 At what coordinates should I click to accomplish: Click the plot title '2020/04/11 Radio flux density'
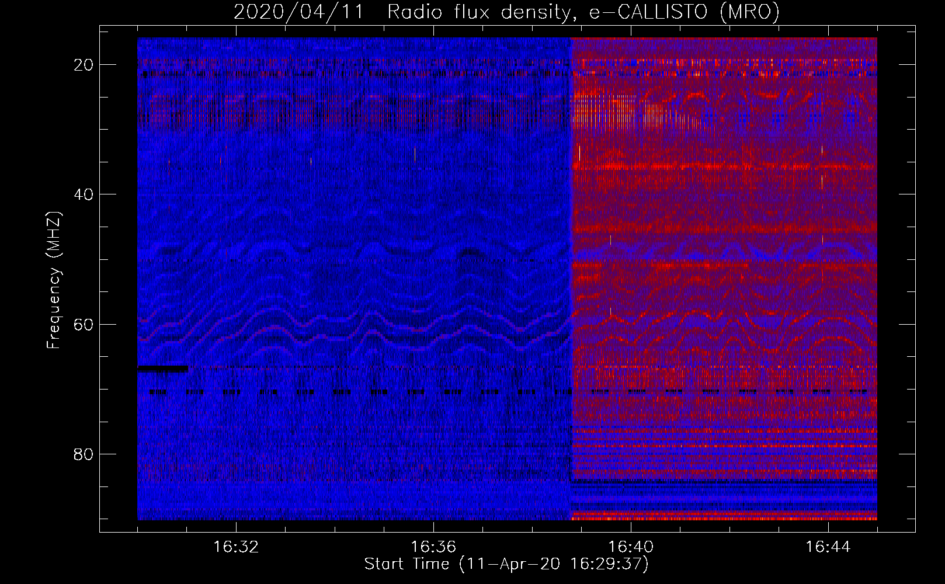coord(506,12)
